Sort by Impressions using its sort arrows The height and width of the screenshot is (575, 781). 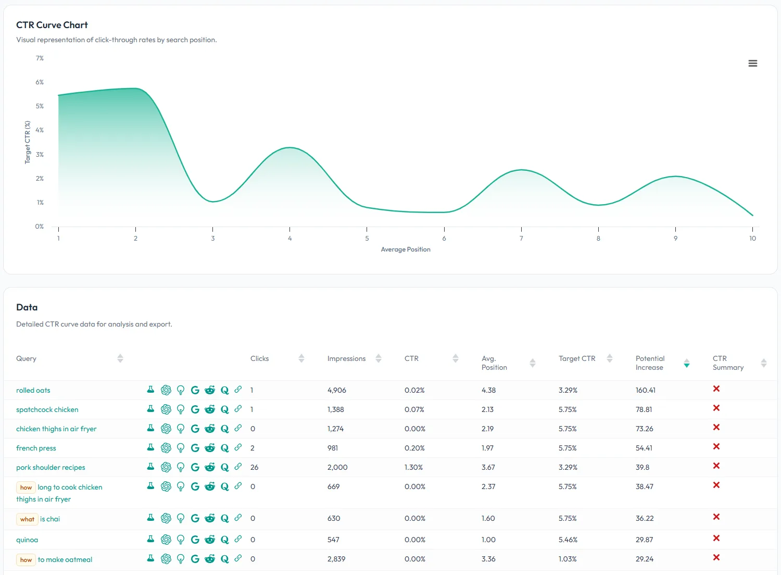[379, 358]
